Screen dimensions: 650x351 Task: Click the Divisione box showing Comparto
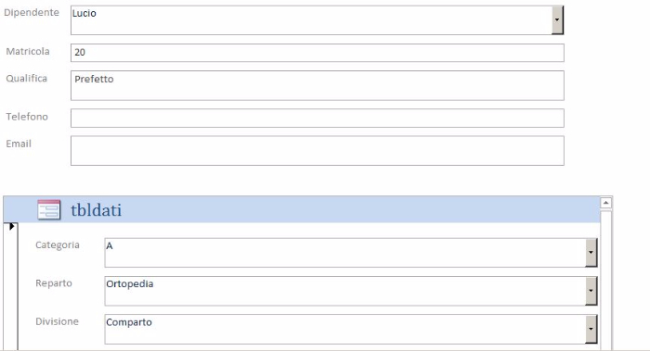[x=344, y=329]
